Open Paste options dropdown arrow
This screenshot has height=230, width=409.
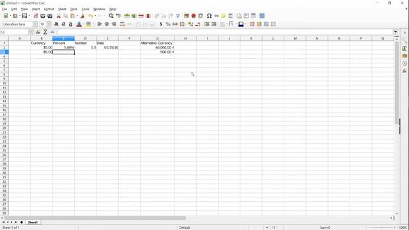[77, 16]
